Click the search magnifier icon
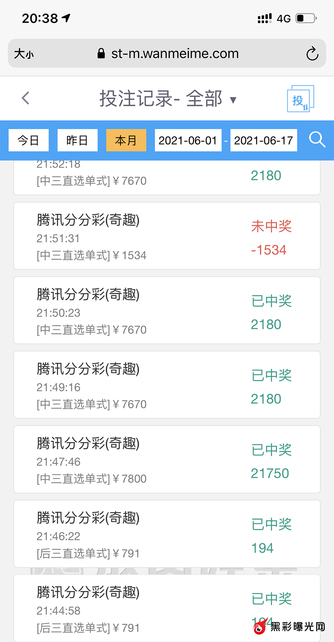The width and height of the screenshot is (334, 642). 317,140
